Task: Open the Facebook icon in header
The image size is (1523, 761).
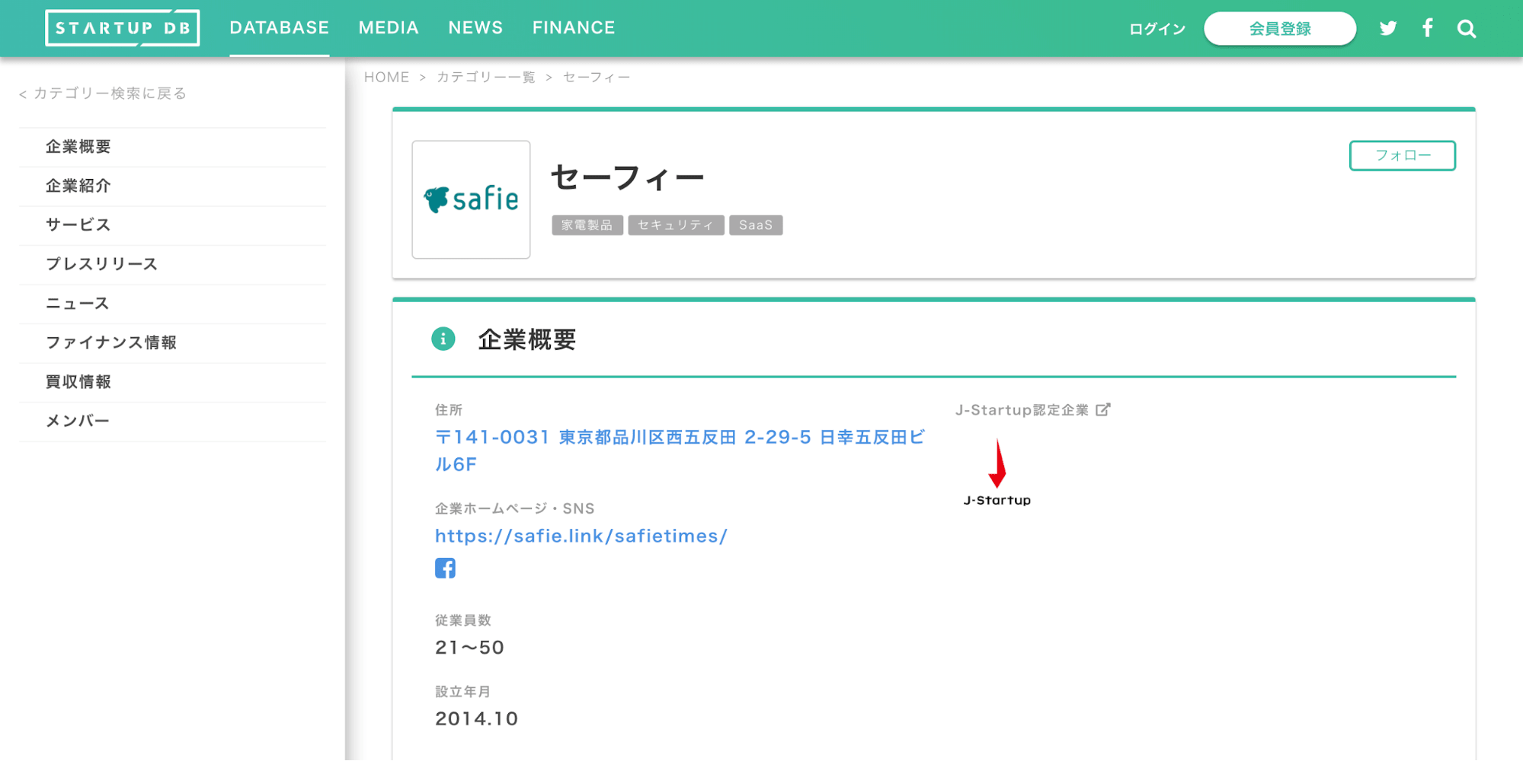Action: coord(1427,28)
